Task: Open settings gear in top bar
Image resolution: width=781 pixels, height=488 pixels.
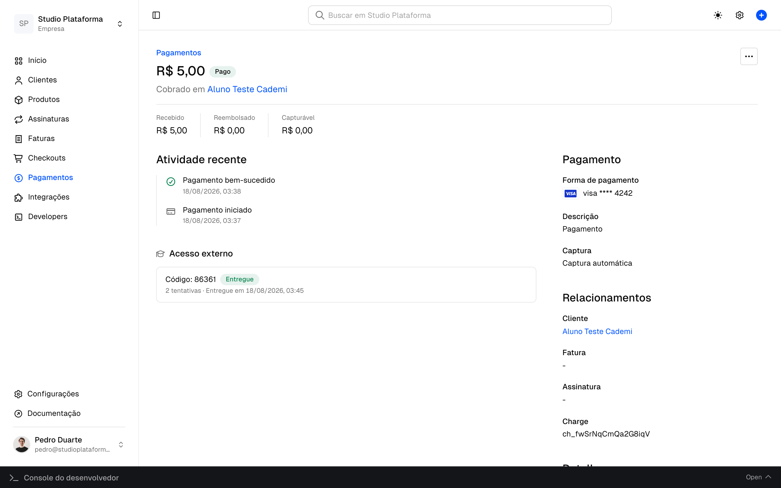Action: click(739, 15)
